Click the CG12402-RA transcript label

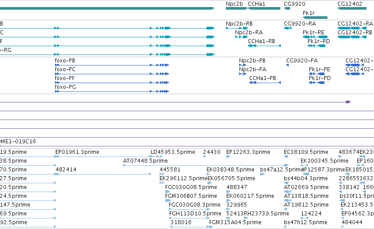point(355,24)
